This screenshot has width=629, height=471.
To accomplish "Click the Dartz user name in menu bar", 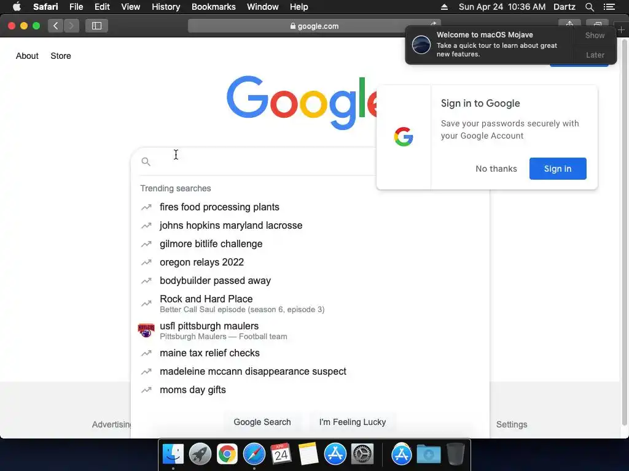I will point(564,7).
